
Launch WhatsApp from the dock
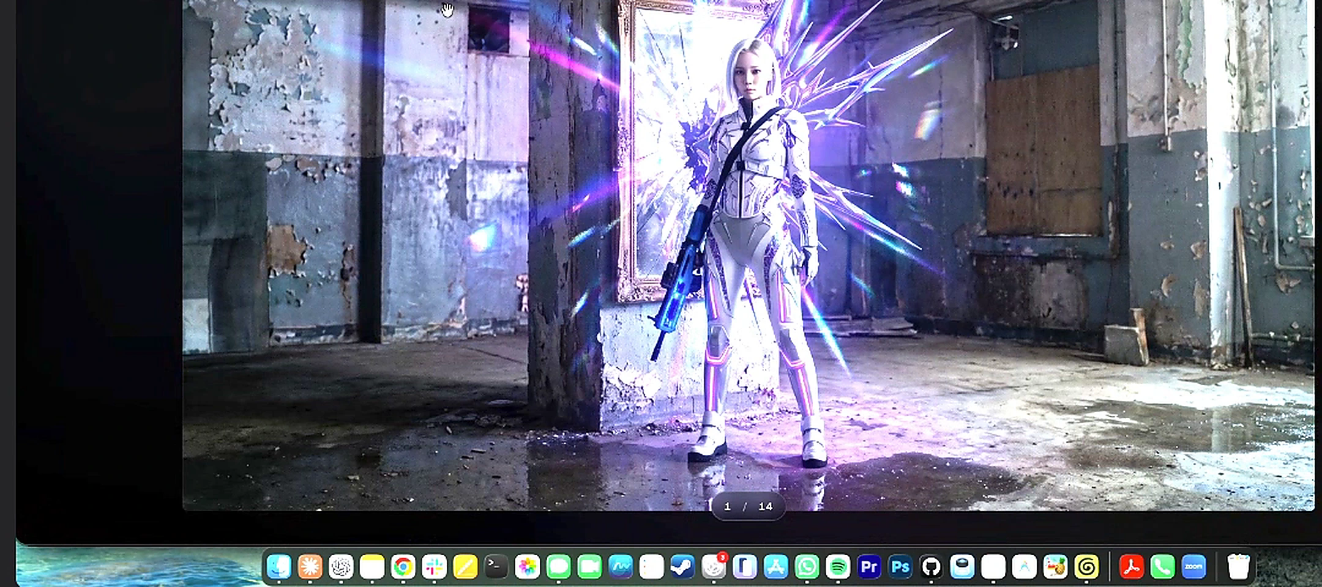tap(807, 567)
